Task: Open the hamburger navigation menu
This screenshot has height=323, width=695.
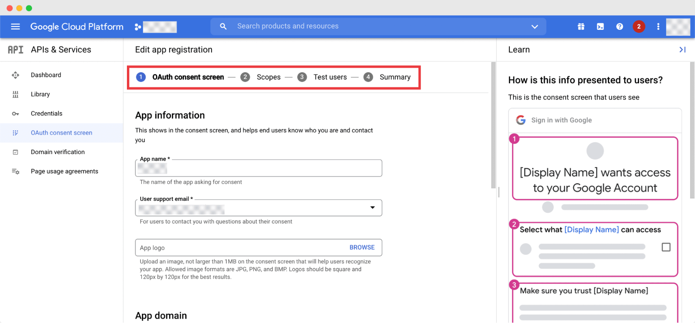Action: [x=15, y=27]
